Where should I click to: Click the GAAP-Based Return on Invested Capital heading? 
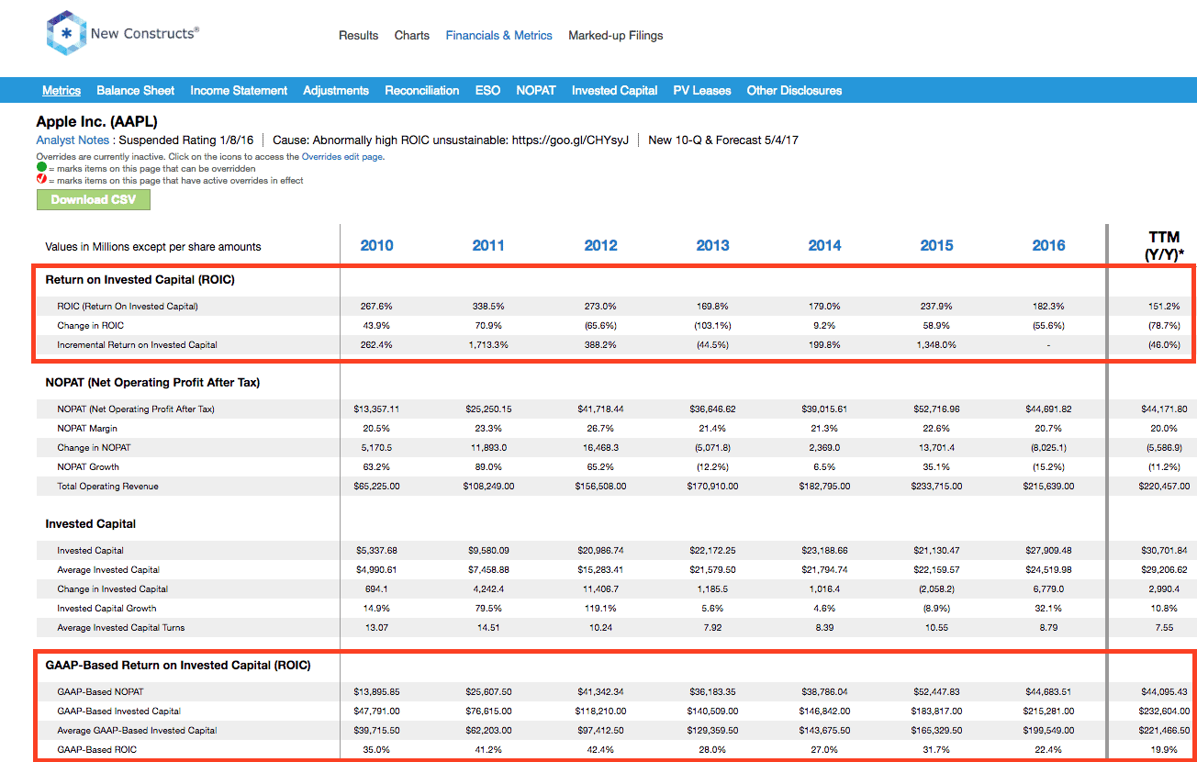coord(178,666)
